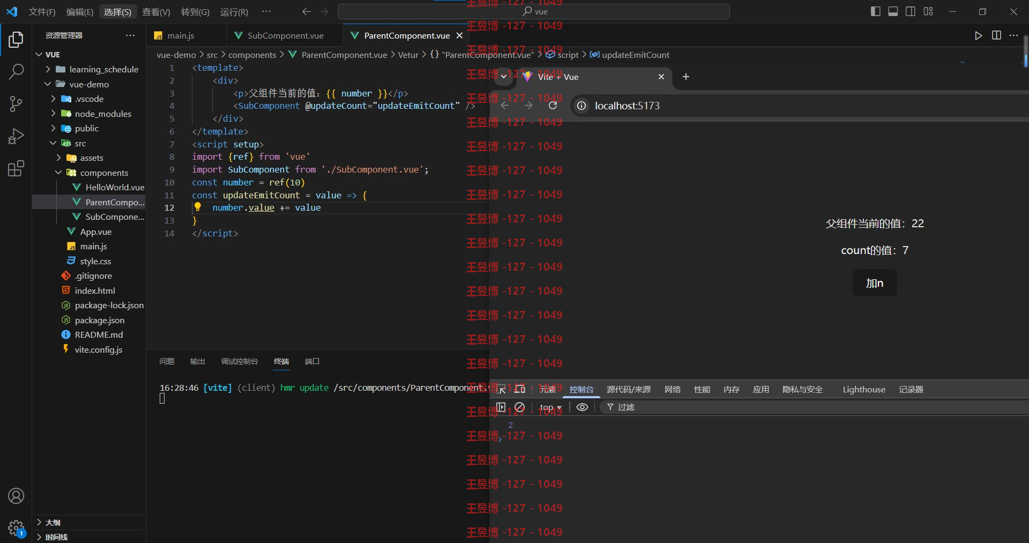Expand the public folder
Image resolution: width=1029 pixels, height=543 pixels.
[53, 128]
